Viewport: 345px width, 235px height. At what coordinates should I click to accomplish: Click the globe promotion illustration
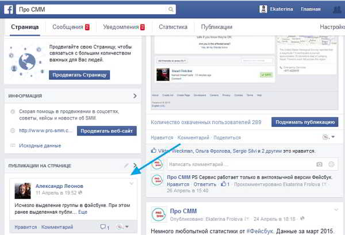(26, 61)
